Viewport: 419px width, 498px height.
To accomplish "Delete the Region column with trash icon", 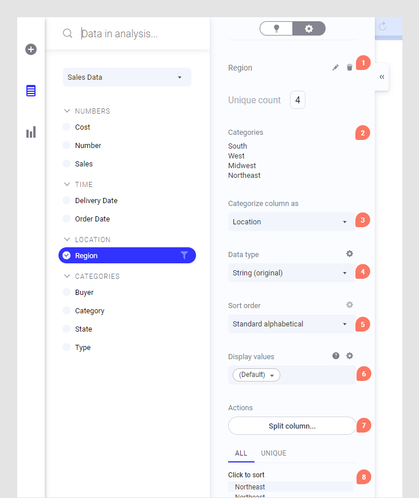I will [x=350, y=68].
